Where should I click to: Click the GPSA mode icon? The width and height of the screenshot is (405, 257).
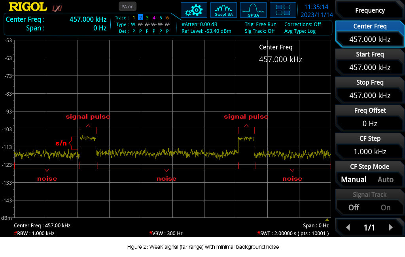click(253, 10)
